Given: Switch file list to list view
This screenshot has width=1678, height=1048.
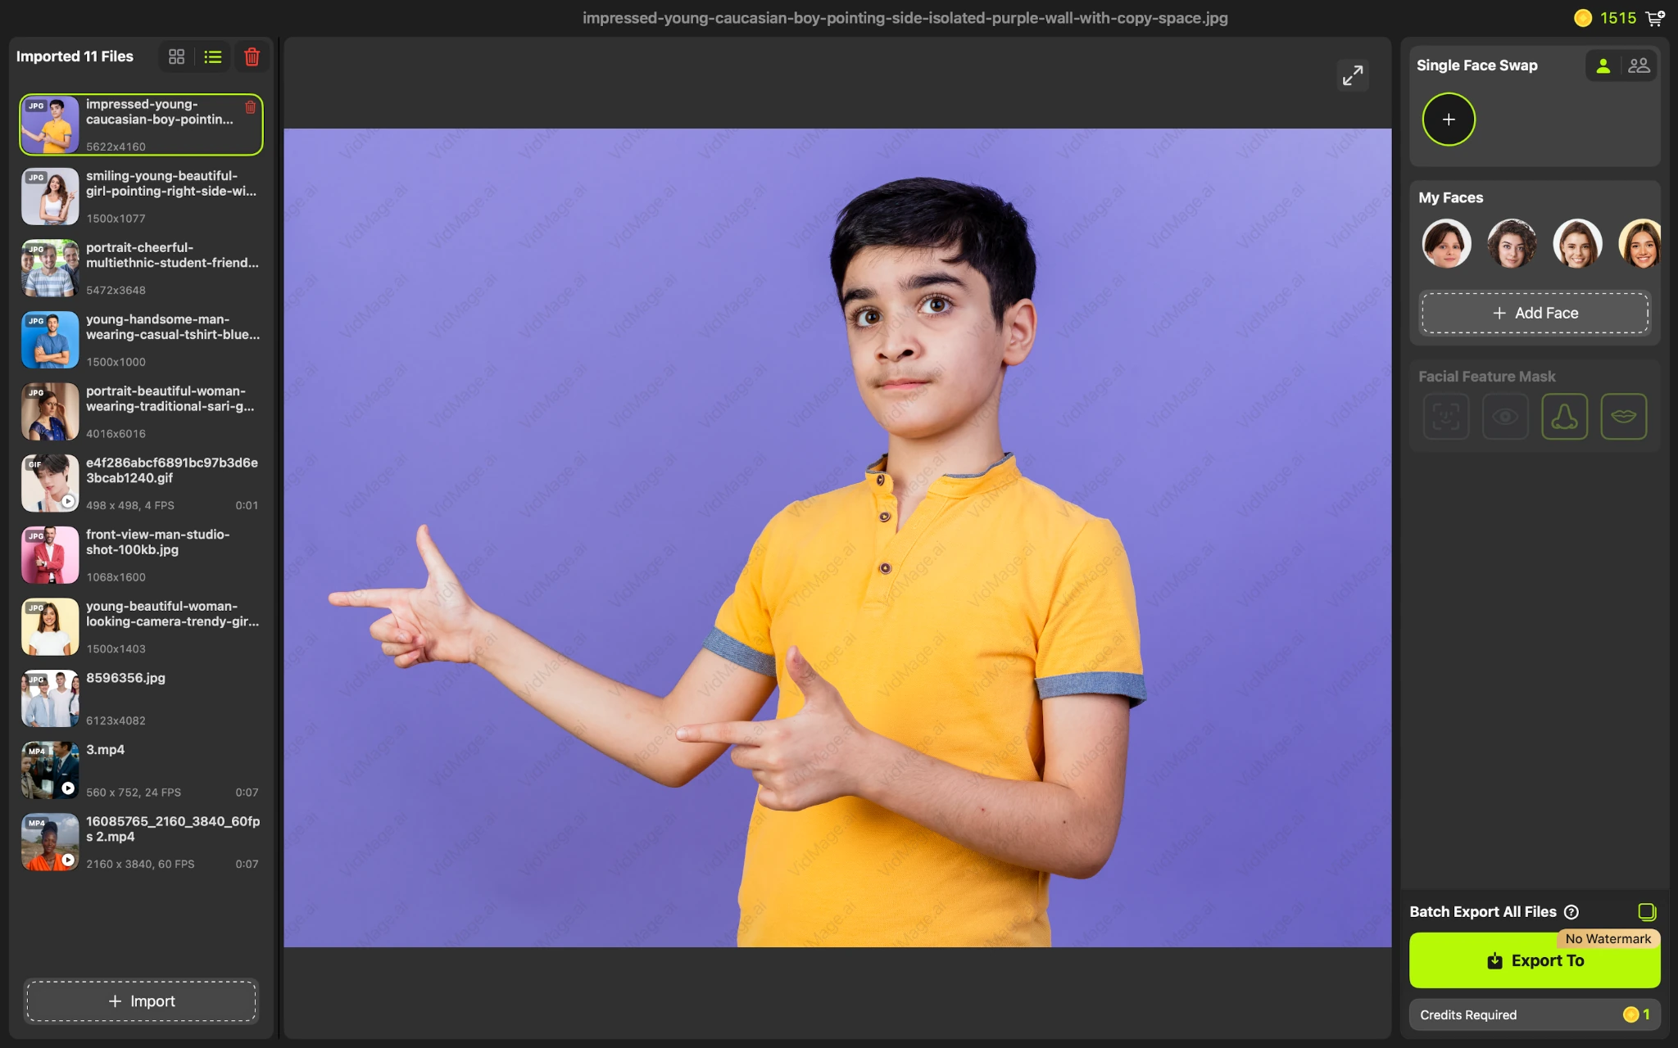Looking at the screenshot, I should 213,56.
